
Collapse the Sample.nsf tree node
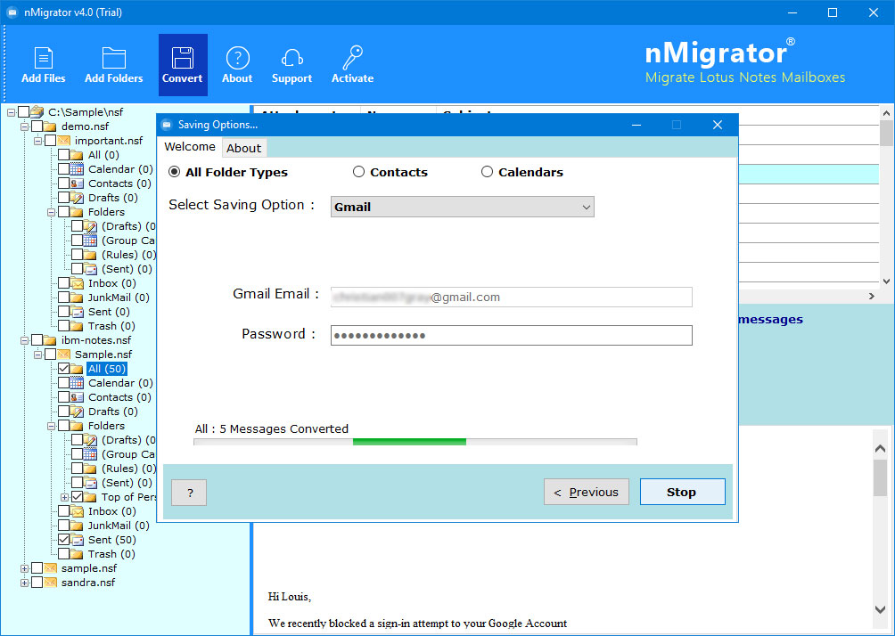click(x=37, y=355)
